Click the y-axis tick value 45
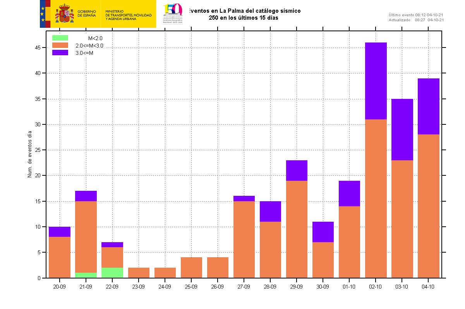 click(38, 48)
